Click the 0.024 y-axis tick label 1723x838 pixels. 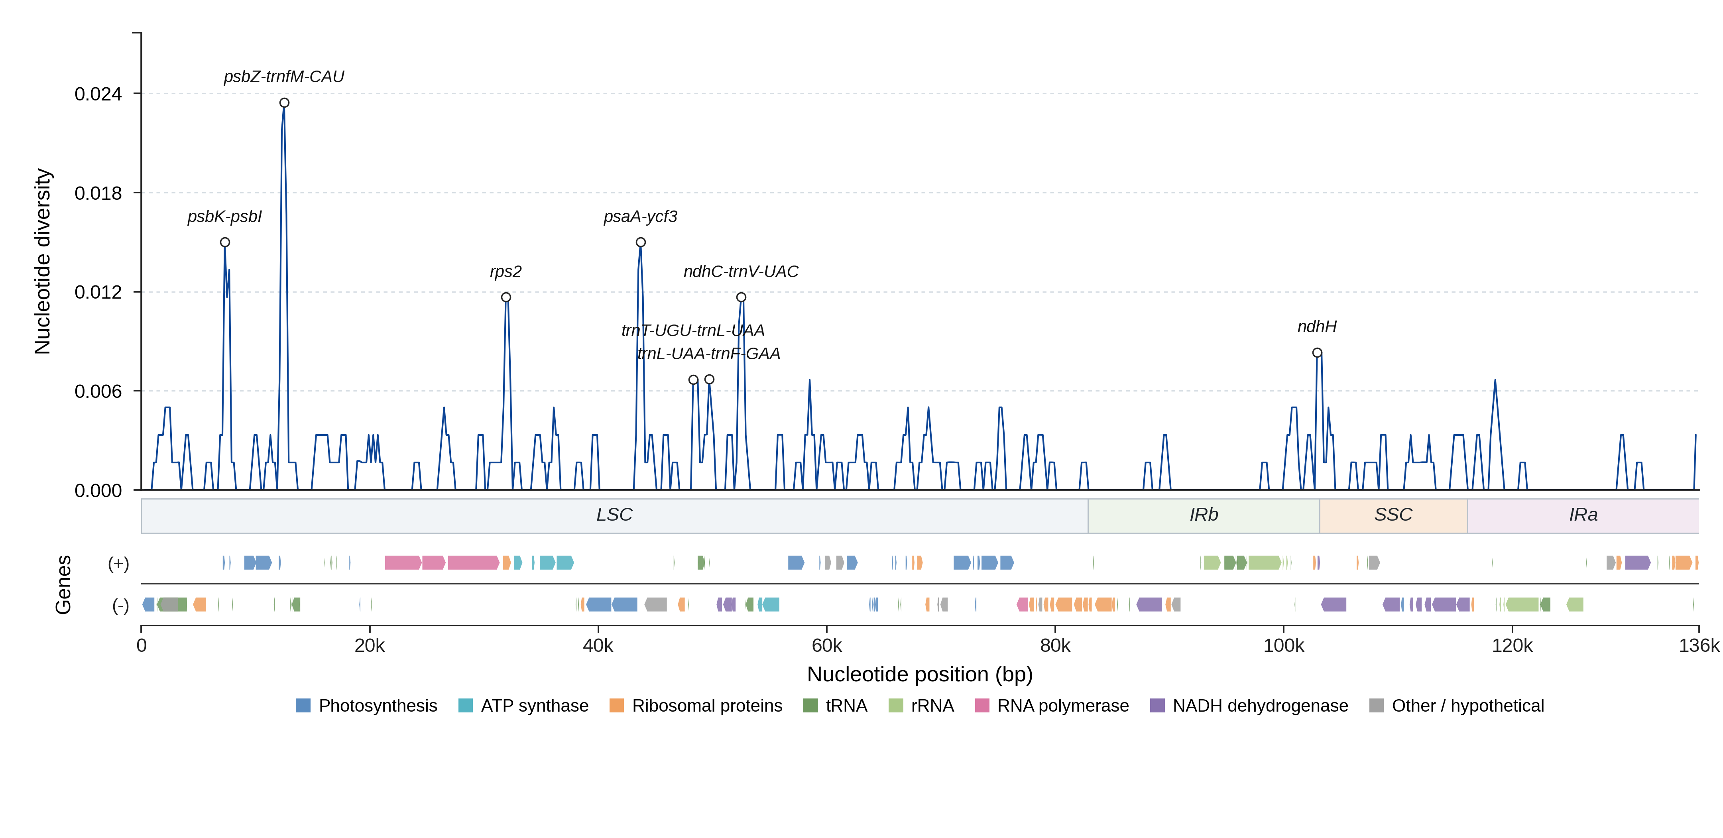pos(98,94)
